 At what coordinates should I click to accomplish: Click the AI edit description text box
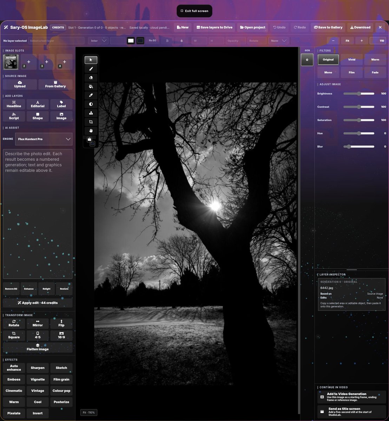(x=38, y=214)
